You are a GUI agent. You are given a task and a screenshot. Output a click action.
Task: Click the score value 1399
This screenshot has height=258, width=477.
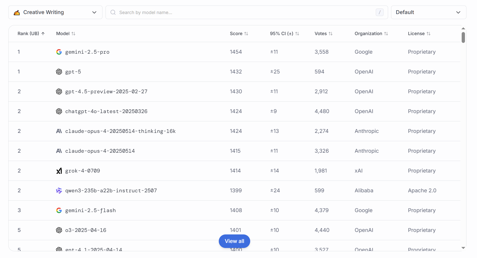(x=236, y=191)
